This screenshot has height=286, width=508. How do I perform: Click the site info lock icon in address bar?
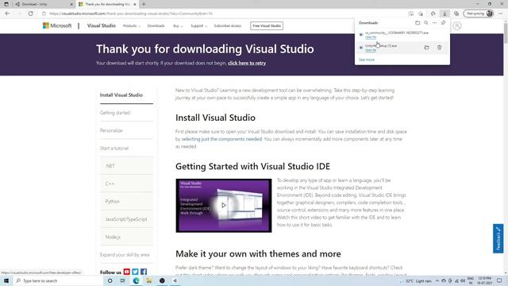pos(44,14)
